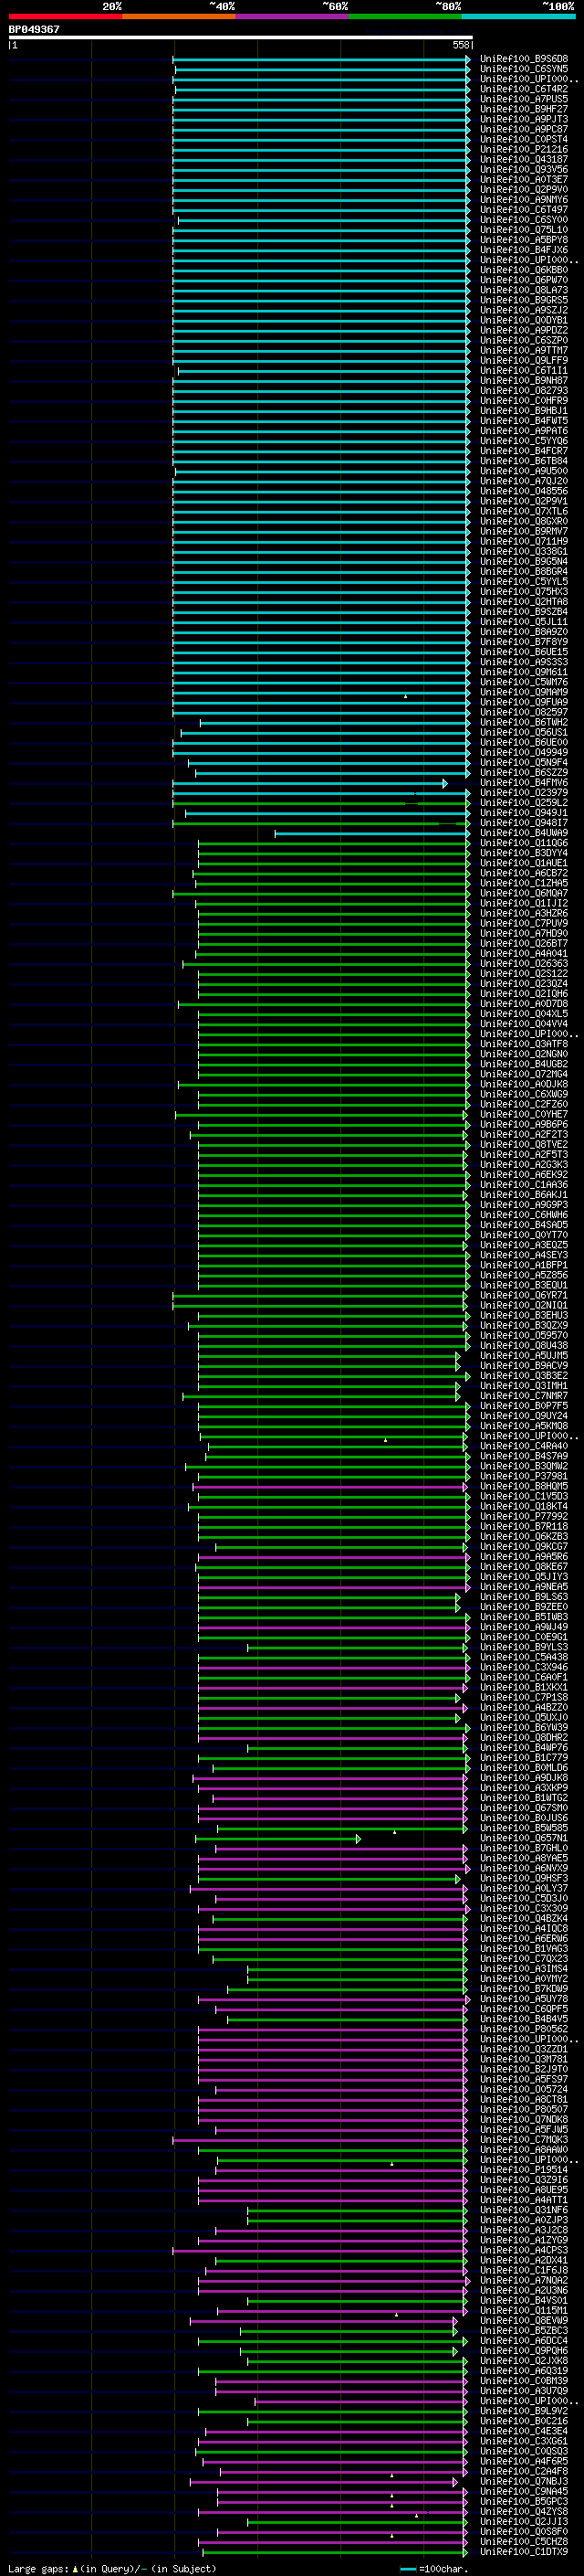Click the label UniRef100_C7PUV9
584x2576 pixels.
pyautogui.click(x=524, y=923)
